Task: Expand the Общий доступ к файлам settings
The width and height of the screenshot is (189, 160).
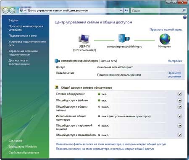Action: [180, 100]
